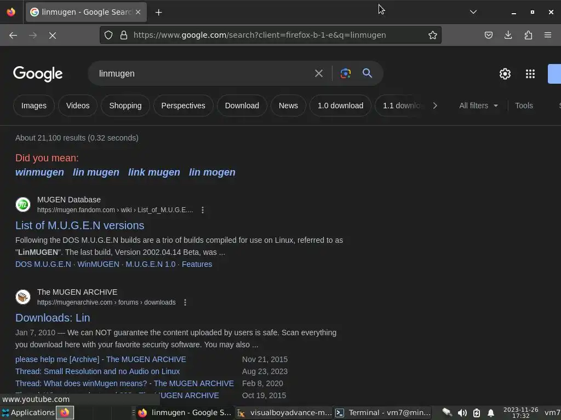
Task: List all tabs dropdown arrow
Action: [473, 12]
